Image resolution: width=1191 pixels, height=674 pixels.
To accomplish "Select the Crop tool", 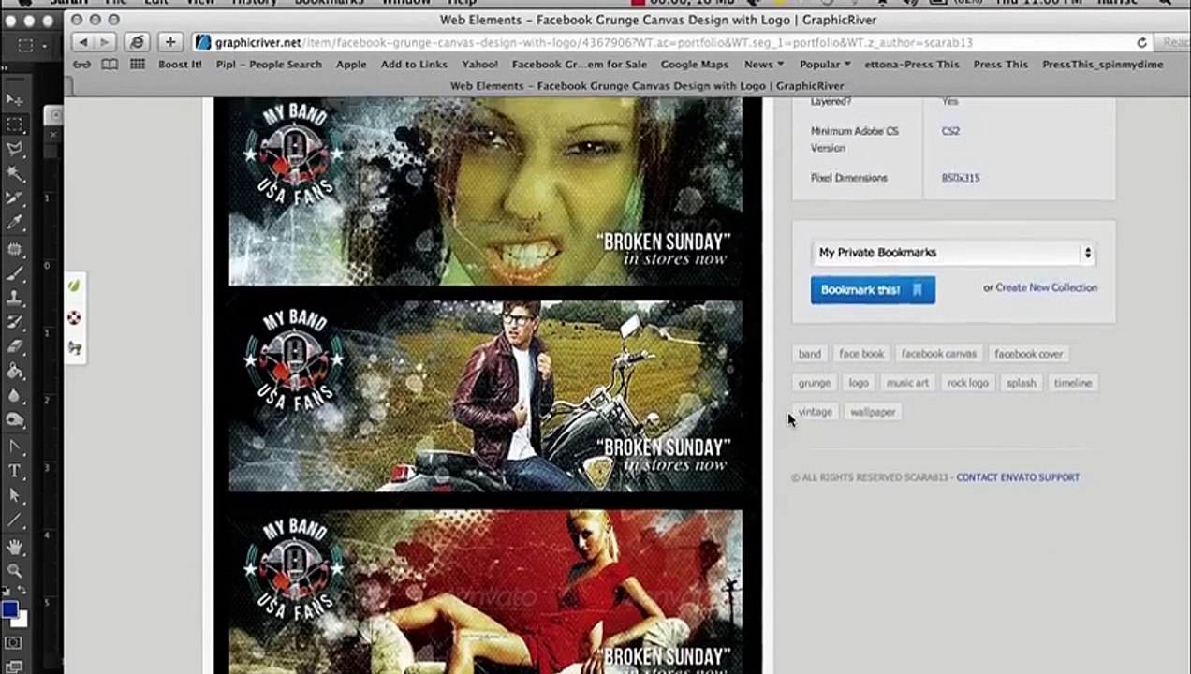I will [x=14, y=198].
